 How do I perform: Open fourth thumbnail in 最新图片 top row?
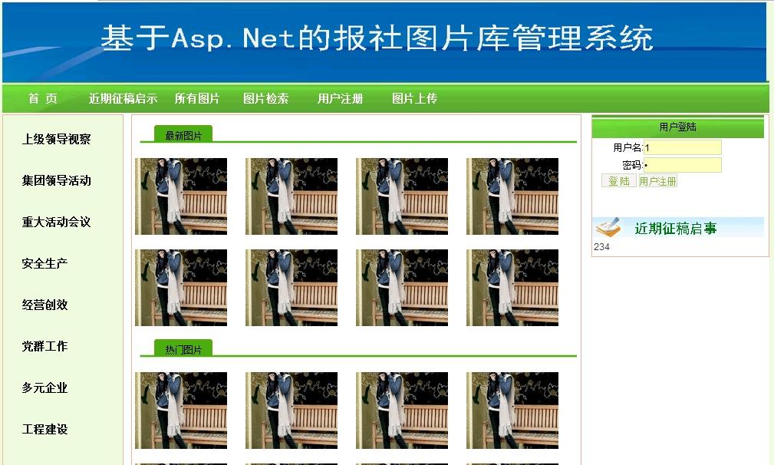(x=512, y=196)
